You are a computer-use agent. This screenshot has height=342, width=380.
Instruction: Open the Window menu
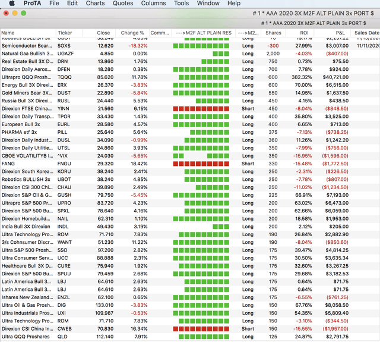click(x=208, y=3)
